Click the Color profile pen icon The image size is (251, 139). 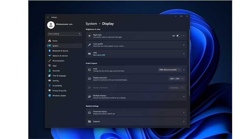click(90, 45)
